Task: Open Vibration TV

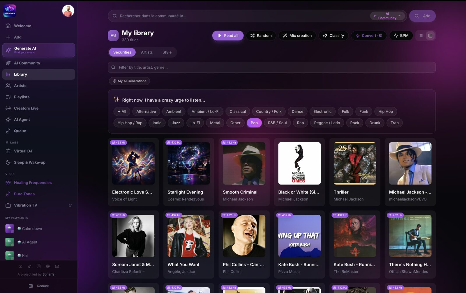Action: pos(38,205)
